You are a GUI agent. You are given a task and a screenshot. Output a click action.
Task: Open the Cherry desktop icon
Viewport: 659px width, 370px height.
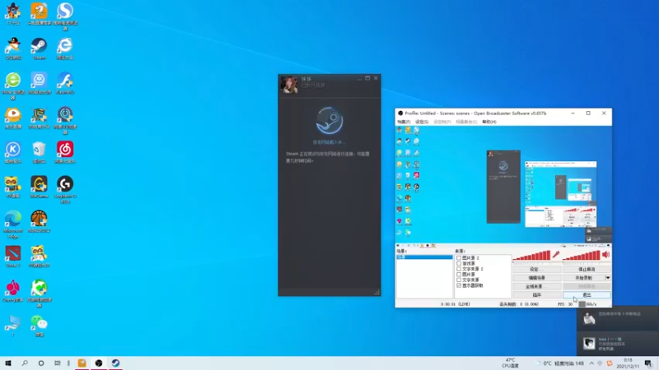click(x=13, y=289)
